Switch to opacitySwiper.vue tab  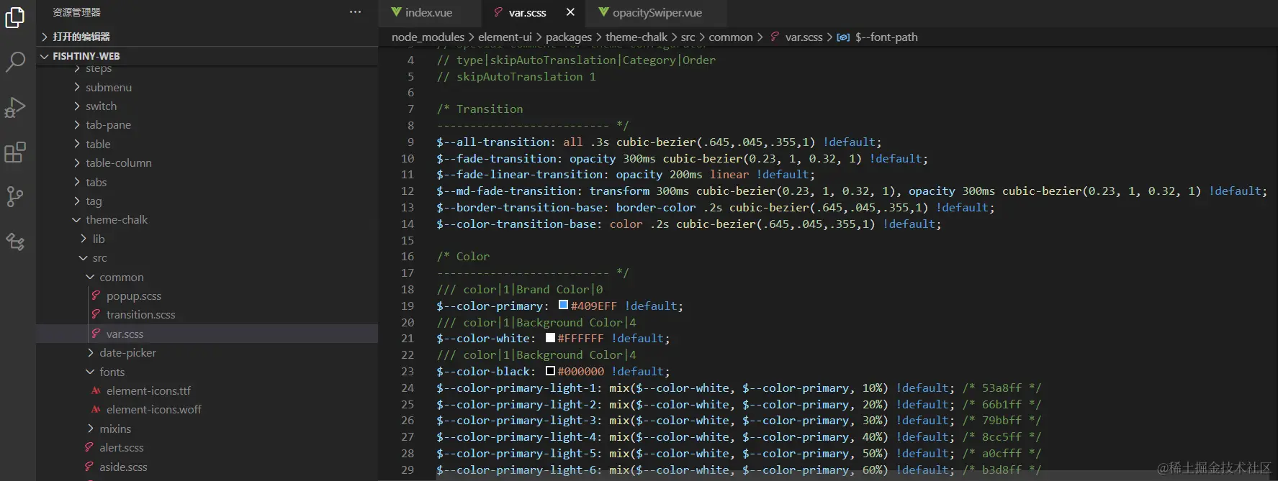point(657,12)
